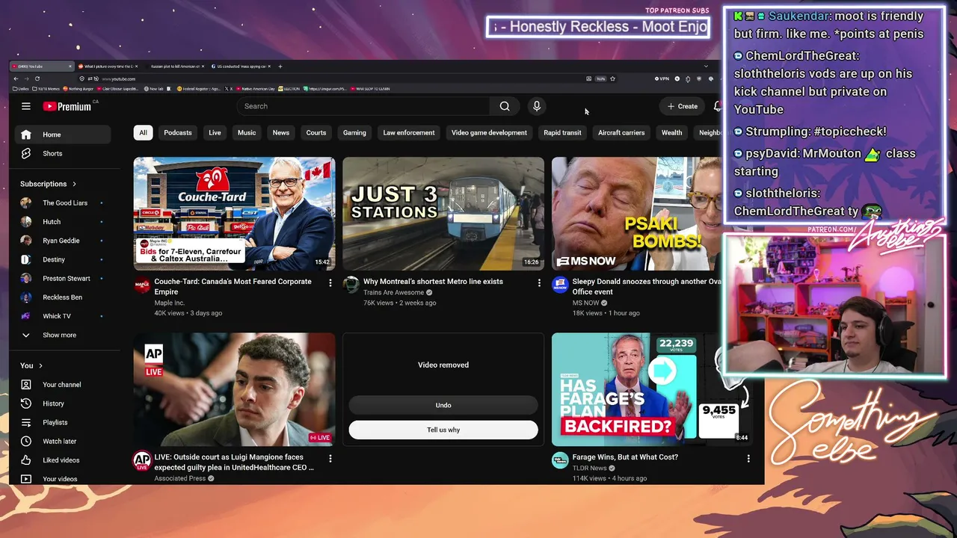Open options for the Couche-Tard video

pyautogui.click(x=330, y=282)
